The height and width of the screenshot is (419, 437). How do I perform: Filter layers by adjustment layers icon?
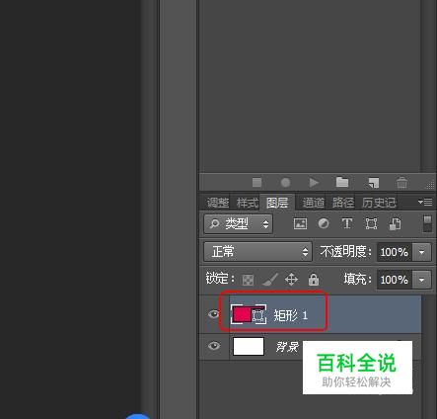point(324,223)
